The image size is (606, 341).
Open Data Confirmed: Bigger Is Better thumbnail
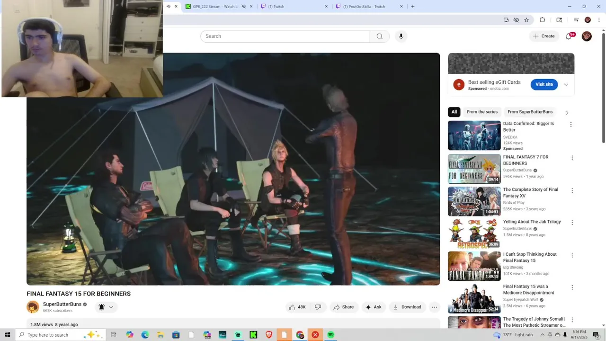tap(474, 135)
